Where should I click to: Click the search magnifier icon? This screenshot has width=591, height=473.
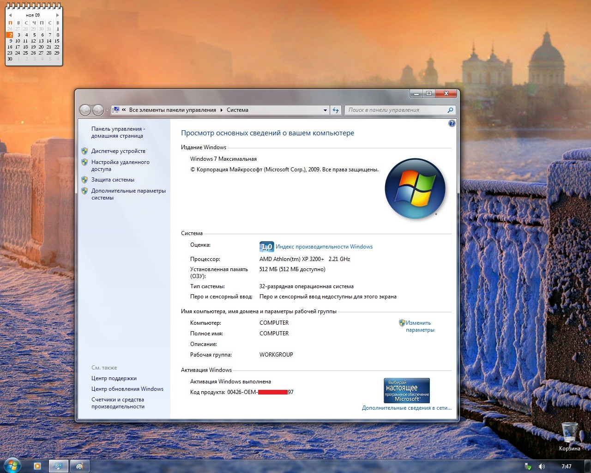[450, 110]
